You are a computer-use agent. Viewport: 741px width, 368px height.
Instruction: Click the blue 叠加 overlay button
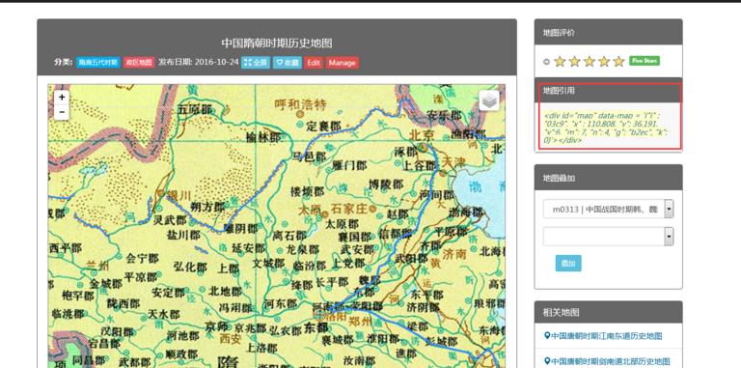568,264
